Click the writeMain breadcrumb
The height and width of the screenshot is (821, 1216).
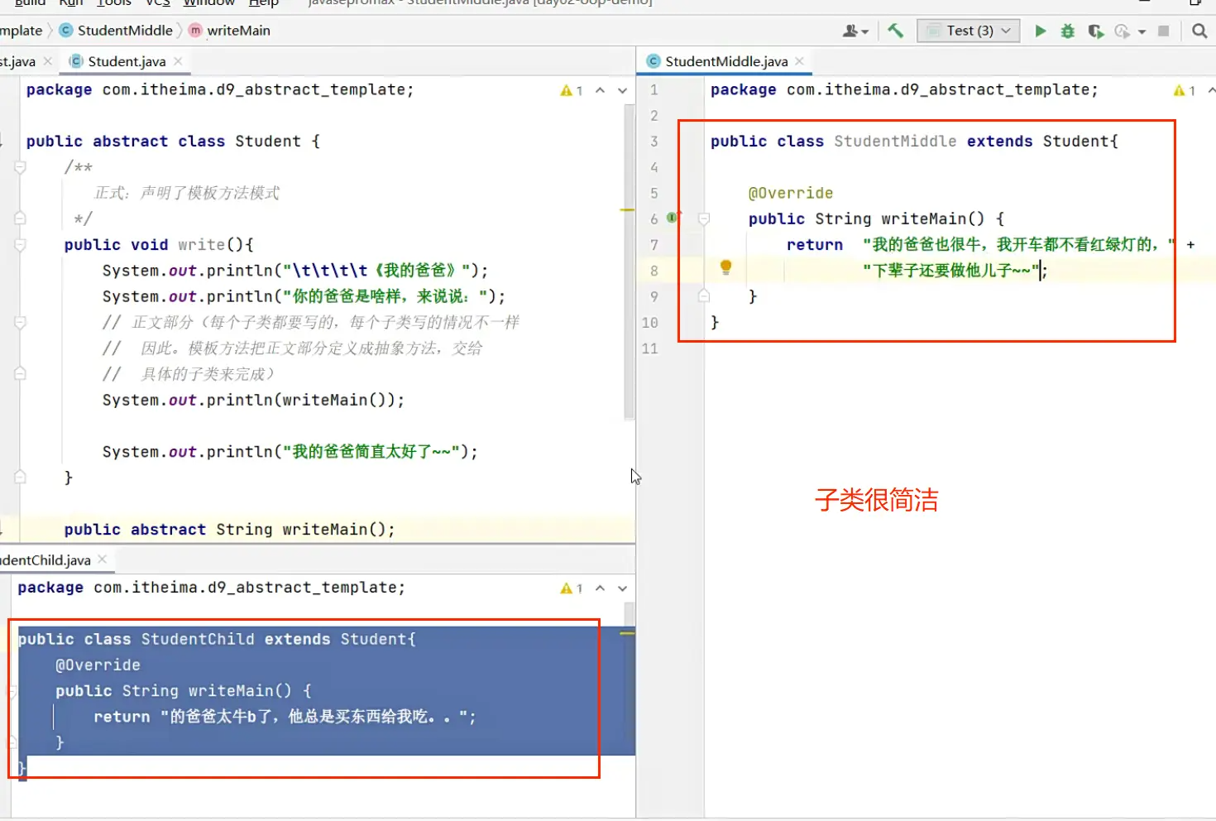click(x=238, y=31)
